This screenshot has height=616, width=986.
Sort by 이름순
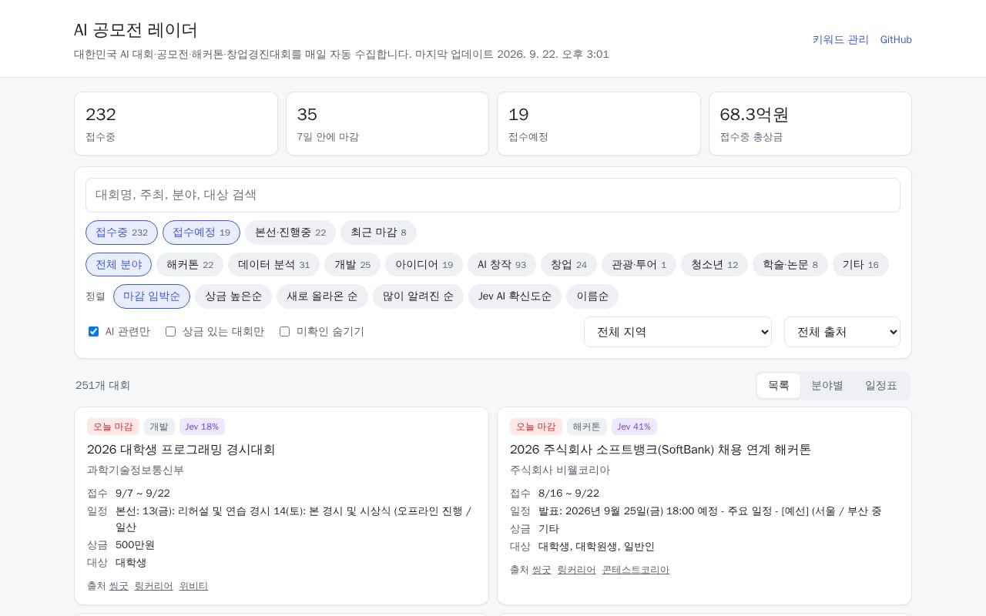[x=592, y=296]
